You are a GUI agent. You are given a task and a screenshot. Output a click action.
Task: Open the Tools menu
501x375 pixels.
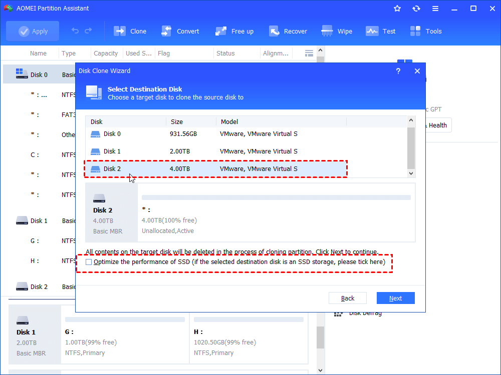click(x=425, y=31)
